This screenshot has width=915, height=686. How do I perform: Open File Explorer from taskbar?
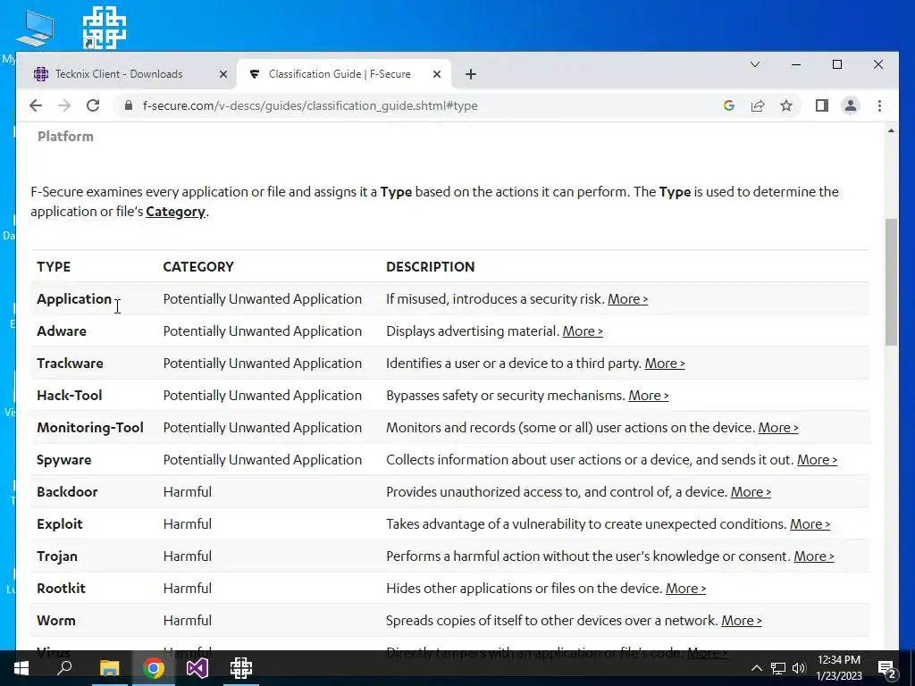[109, 667]
